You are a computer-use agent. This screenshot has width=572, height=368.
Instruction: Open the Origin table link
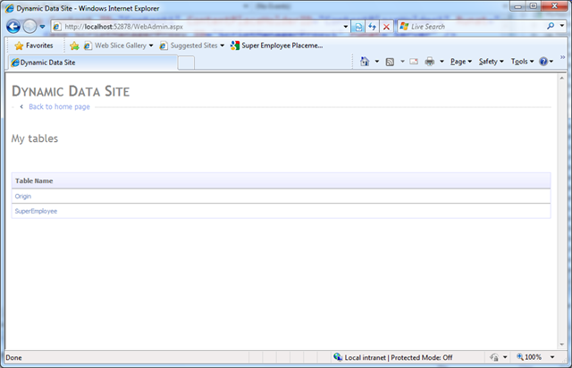[x=22, y=196]
